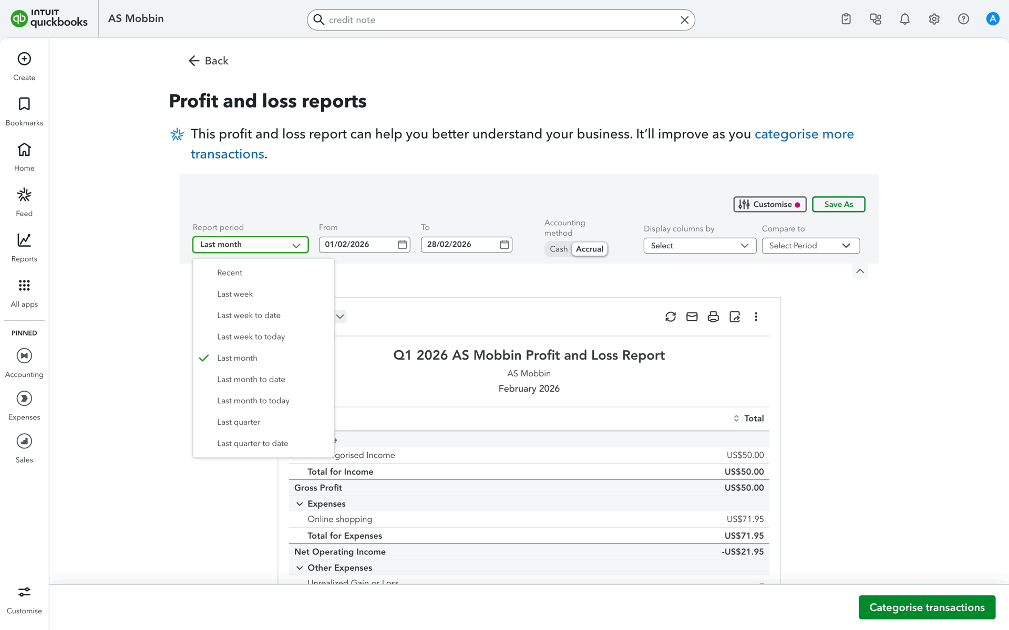The height and width of the screenshot is (630, 1009).
Task: Open pinned Accounting section
Action: coord(24,363)
